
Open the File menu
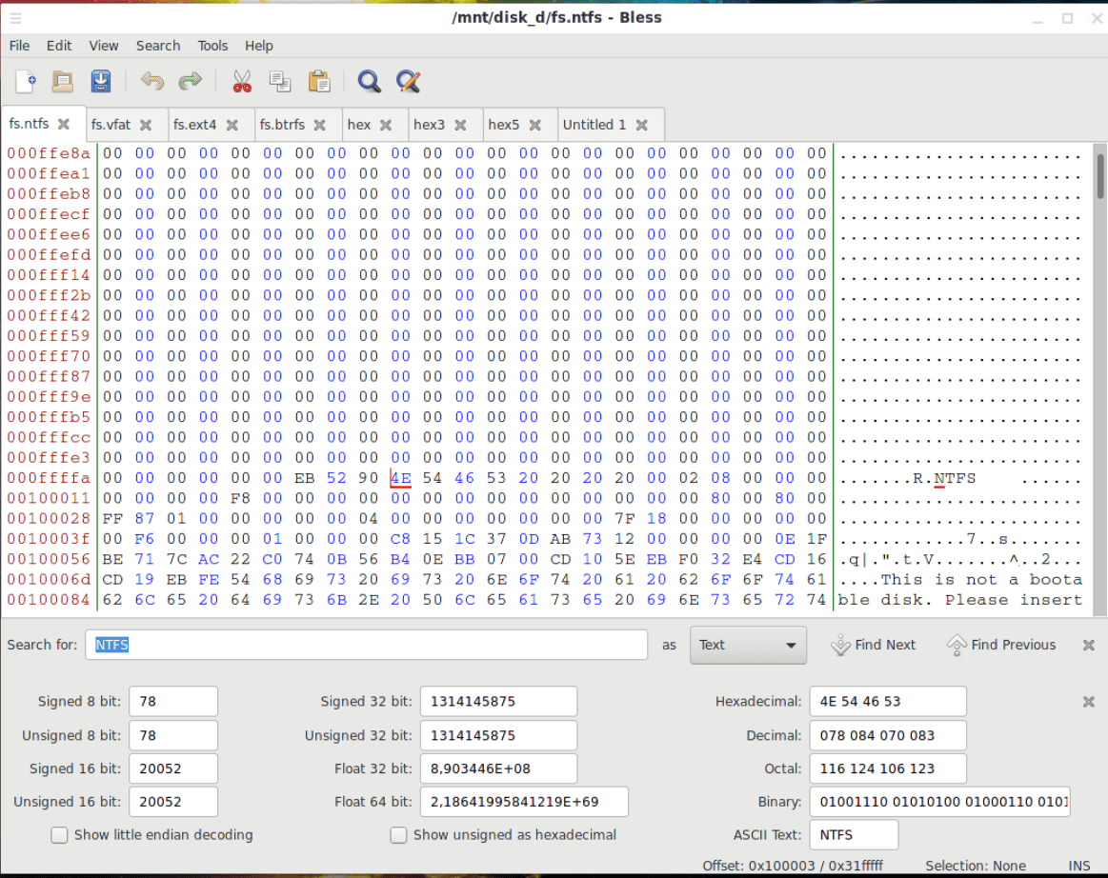point(19,45)
